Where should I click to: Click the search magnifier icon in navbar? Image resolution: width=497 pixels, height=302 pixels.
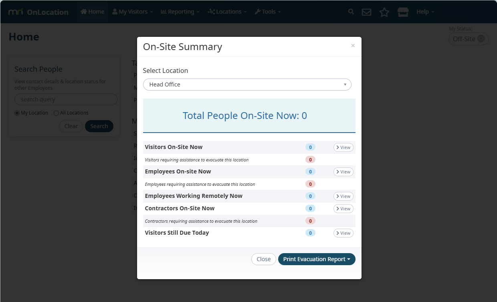point(351,12)
